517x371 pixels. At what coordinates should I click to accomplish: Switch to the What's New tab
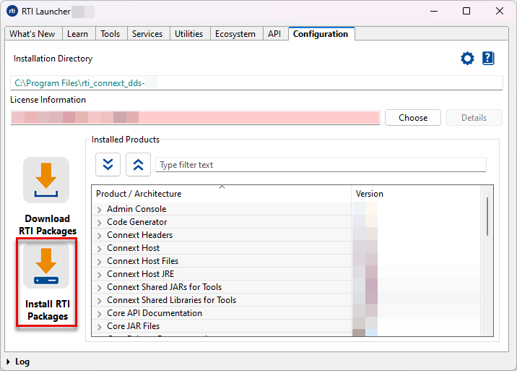click(x=32, y=34)
